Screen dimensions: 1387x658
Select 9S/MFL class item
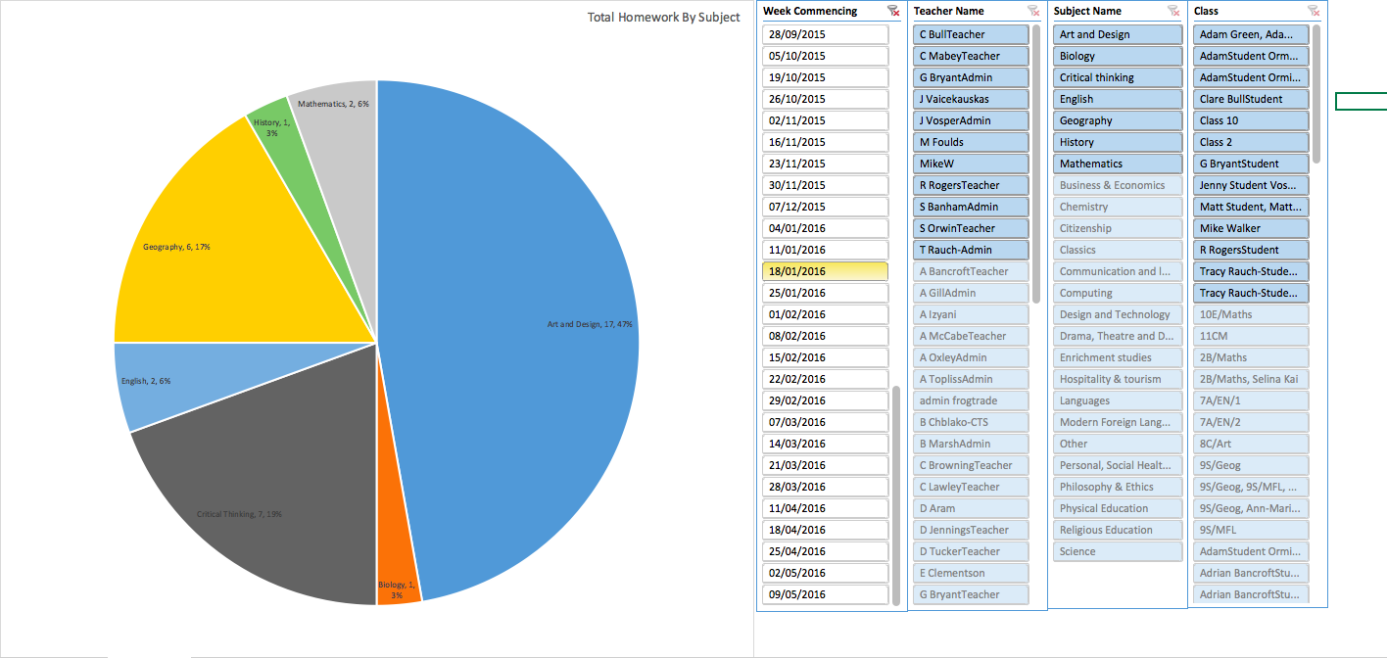[1251, 530]
